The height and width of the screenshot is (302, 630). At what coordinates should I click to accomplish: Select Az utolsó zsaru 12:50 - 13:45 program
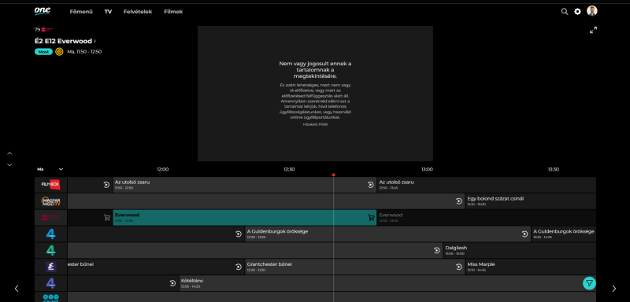[486, 185]
